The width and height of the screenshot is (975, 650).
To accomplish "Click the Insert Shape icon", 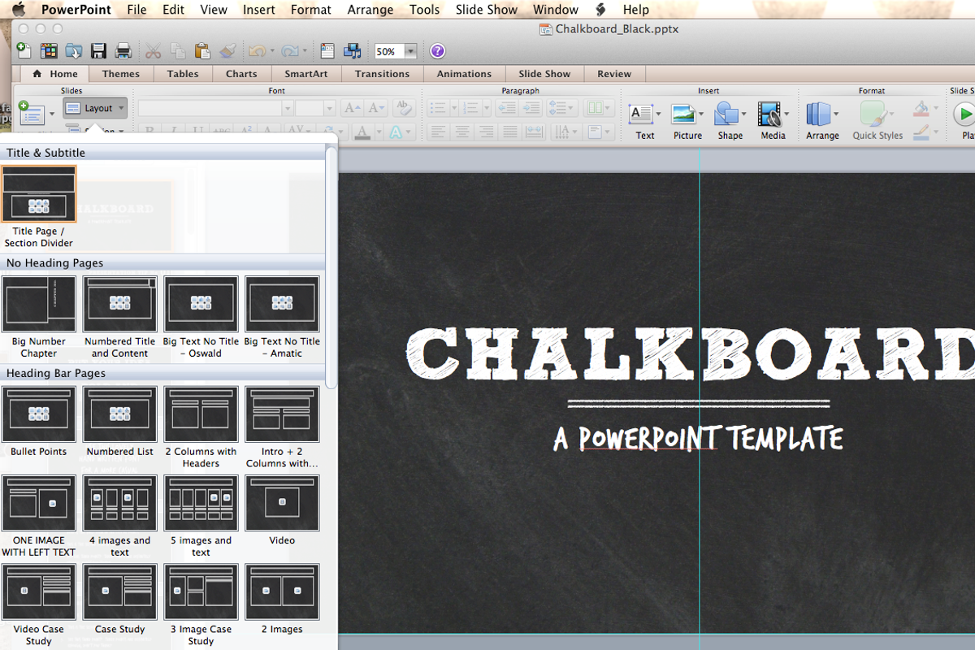I will pyautogui.click(x=726, y=115).
